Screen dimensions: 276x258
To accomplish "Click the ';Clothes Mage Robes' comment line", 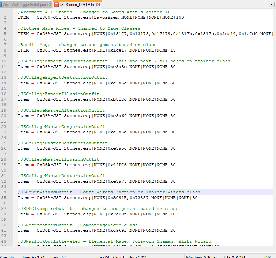I will pos(79,28).
